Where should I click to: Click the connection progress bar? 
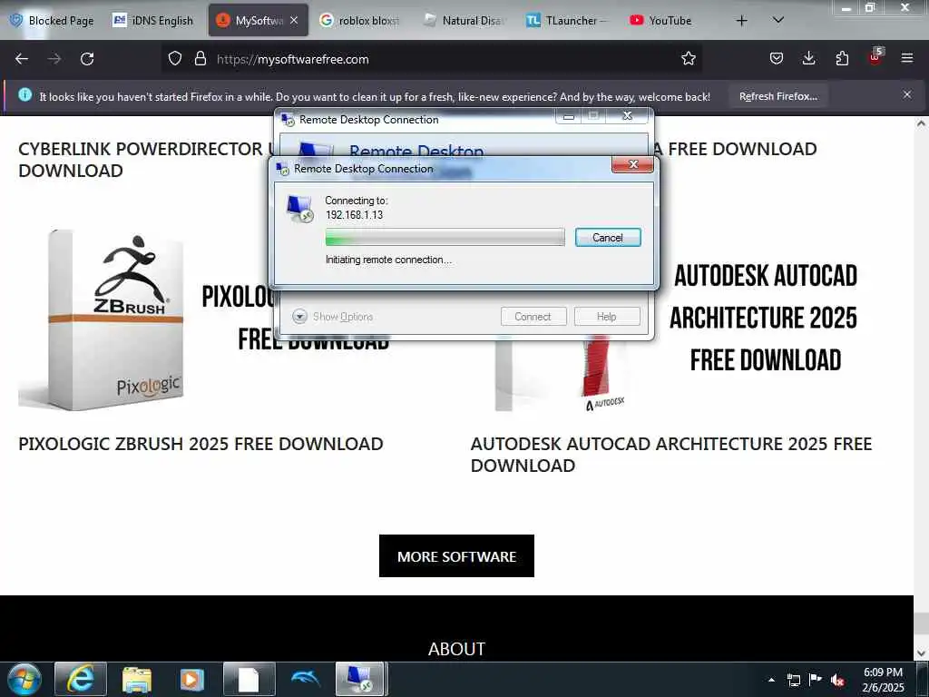click(x=445, y=237)
